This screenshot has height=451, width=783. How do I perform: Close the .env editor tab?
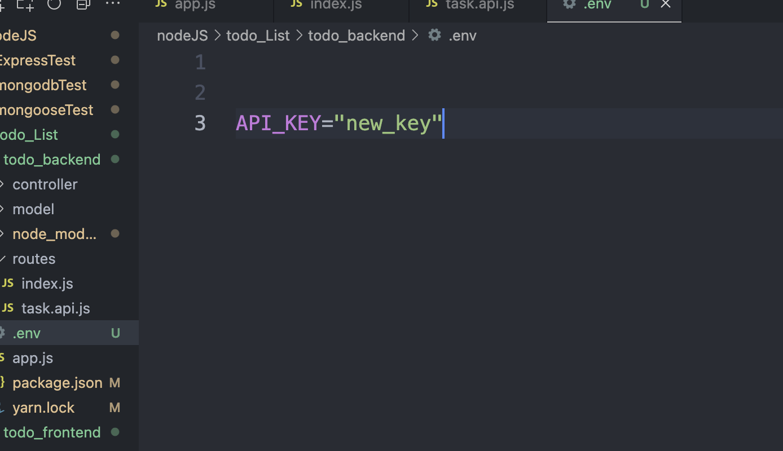tap(666, 5)
